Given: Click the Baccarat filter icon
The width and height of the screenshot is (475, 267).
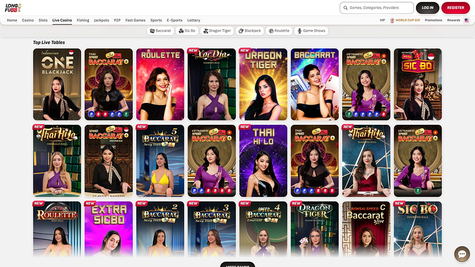Looking at the screenshot, I should click(152, 31).
